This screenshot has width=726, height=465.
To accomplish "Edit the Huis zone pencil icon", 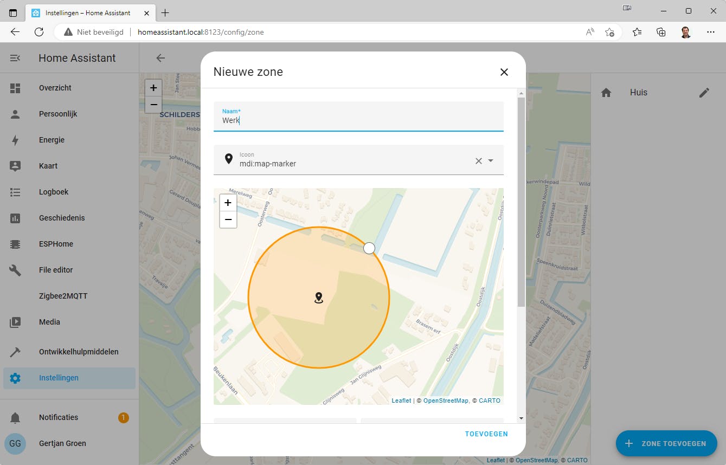I will (704, 93).
